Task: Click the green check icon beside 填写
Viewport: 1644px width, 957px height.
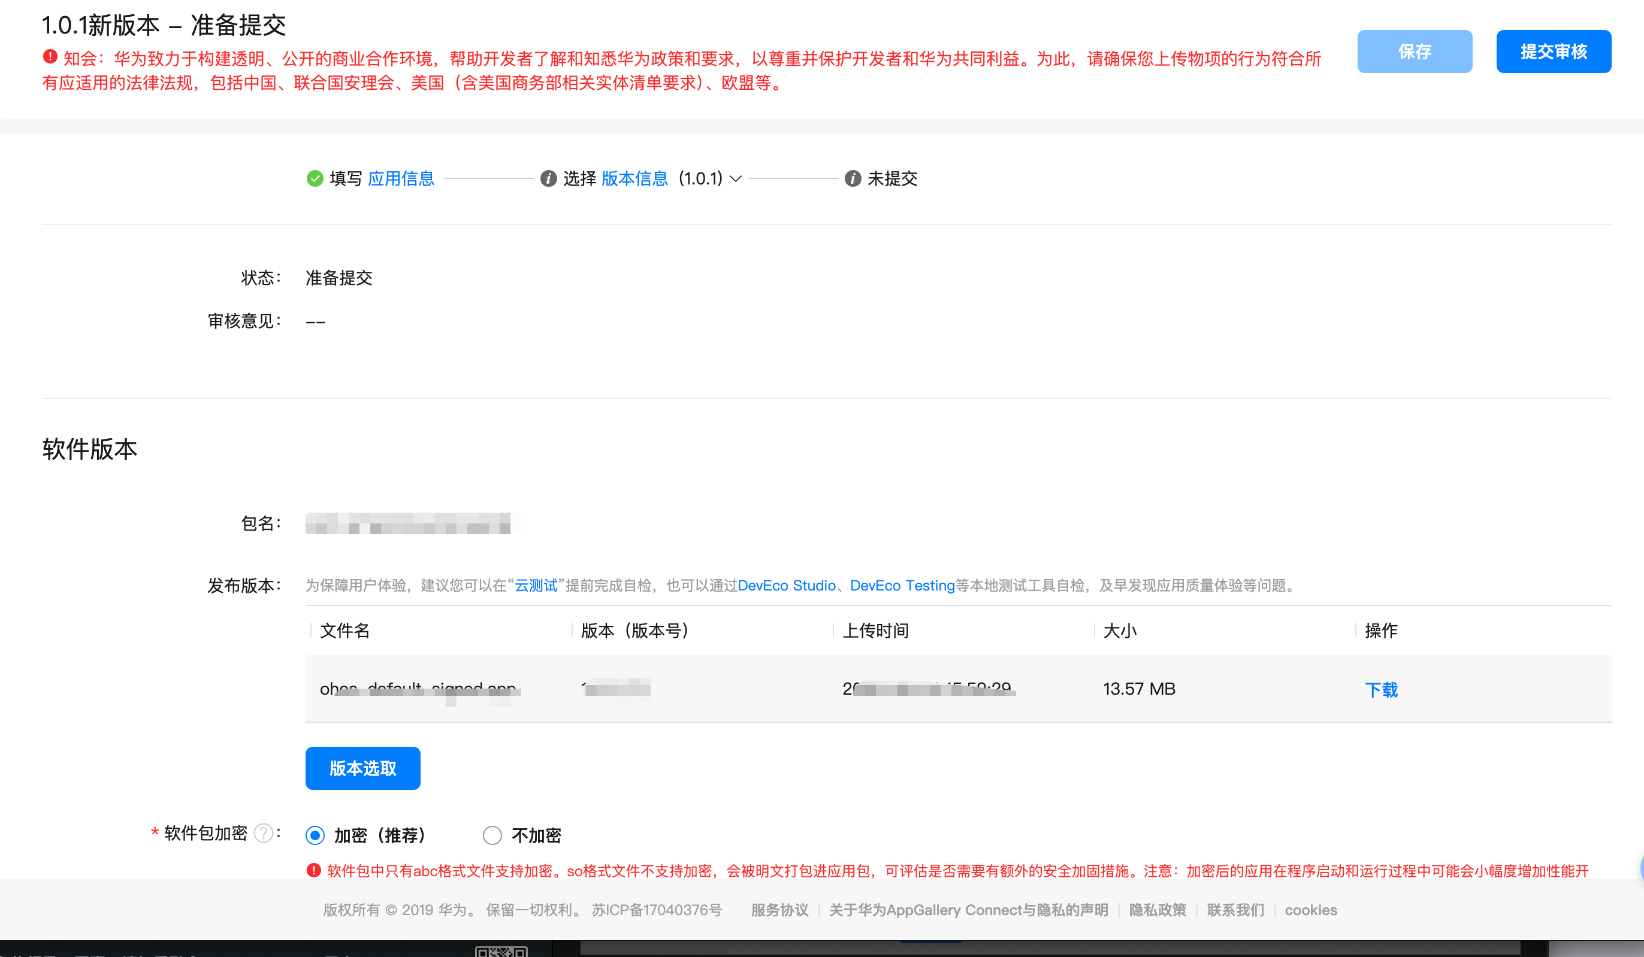Action: click(x=315, y=178)
